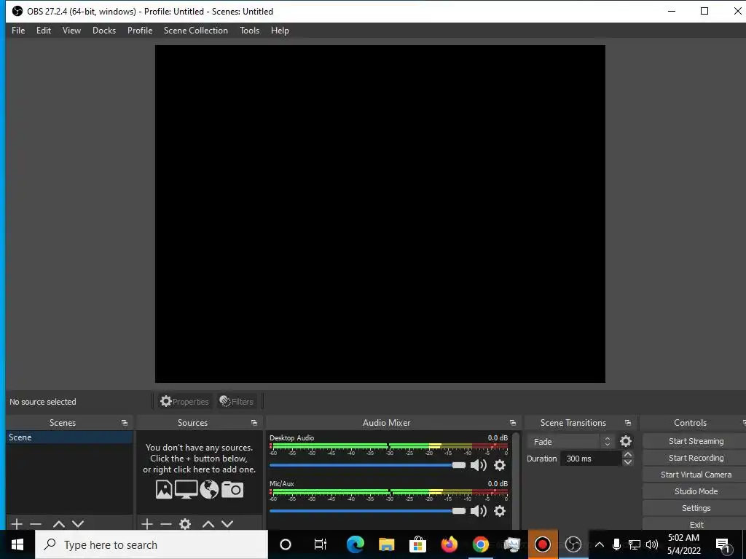The height and width of the screenshot is (559, 746).
Task: Adjust Desktop Audio volume slider
Action: click(x=368, y=465)
